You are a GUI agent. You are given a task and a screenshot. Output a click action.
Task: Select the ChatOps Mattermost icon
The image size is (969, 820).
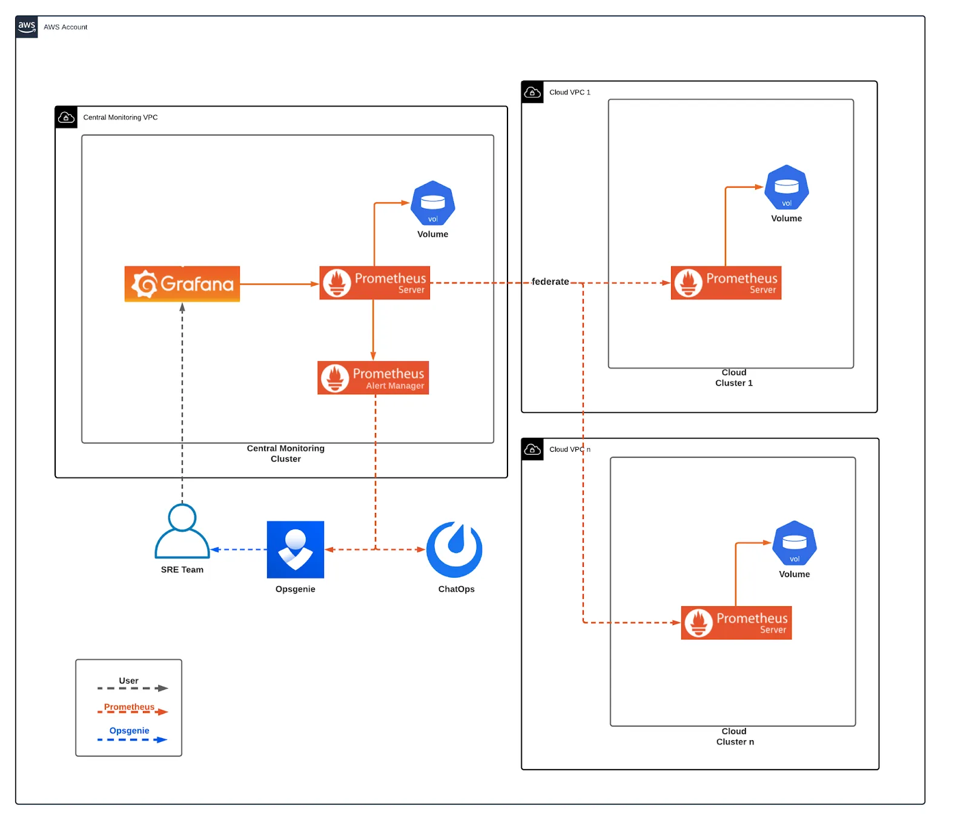tap(454, 550)
